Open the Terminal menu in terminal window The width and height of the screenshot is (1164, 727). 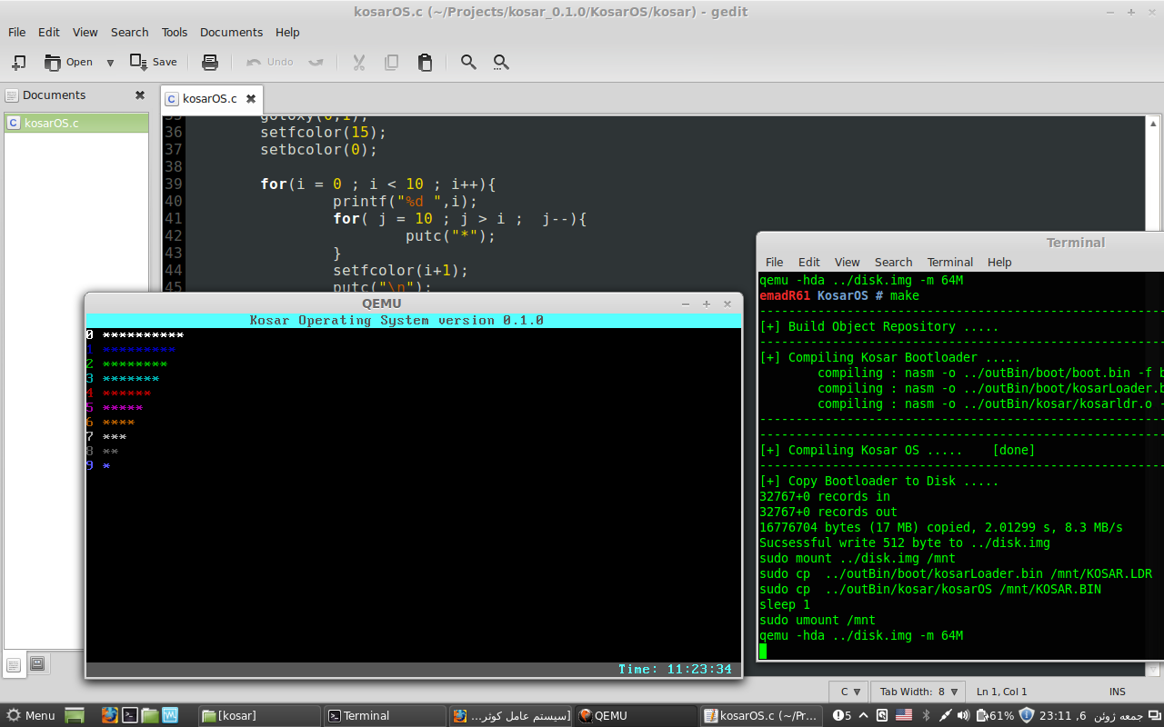[x=949, y=262]
